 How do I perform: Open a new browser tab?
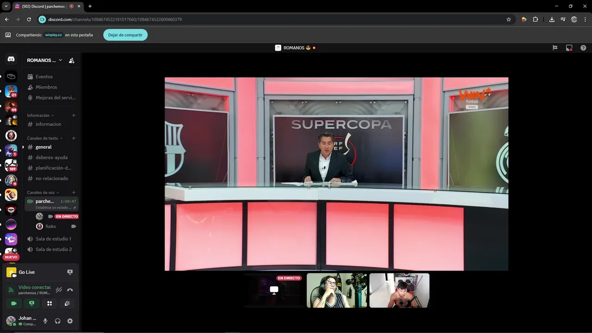[x=90, y=6]
